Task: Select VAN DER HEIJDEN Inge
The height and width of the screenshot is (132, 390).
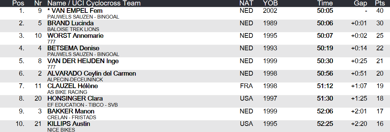Action: coord(83,61)
